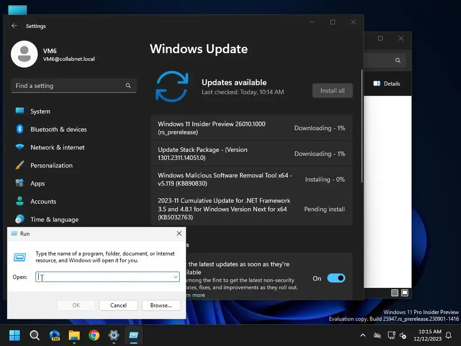
Task: Switch background window to details list view
Action: click(x=394, y=293)
